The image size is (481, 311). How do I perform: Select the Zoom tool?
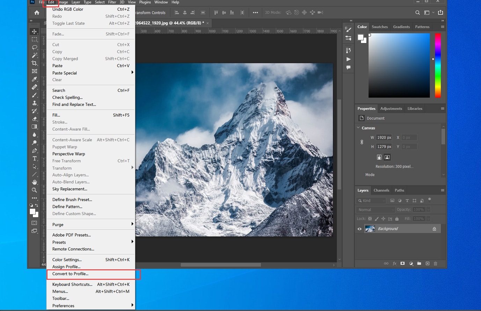tap(34, 190)
